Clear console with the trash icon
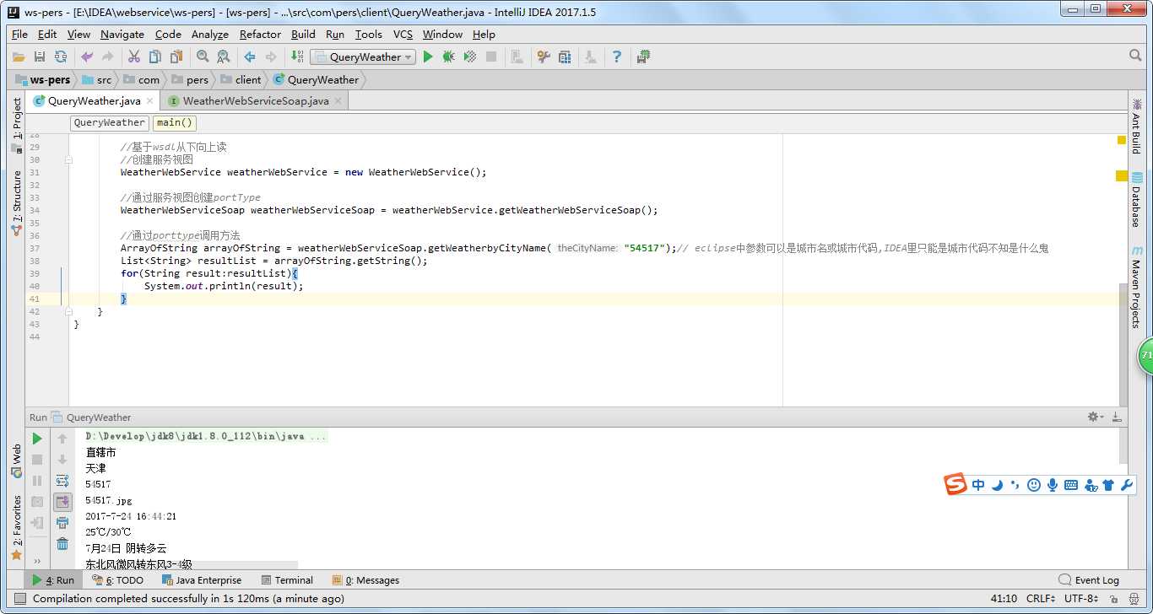Viewport: 1153px width, 614px height. point(62,544)
